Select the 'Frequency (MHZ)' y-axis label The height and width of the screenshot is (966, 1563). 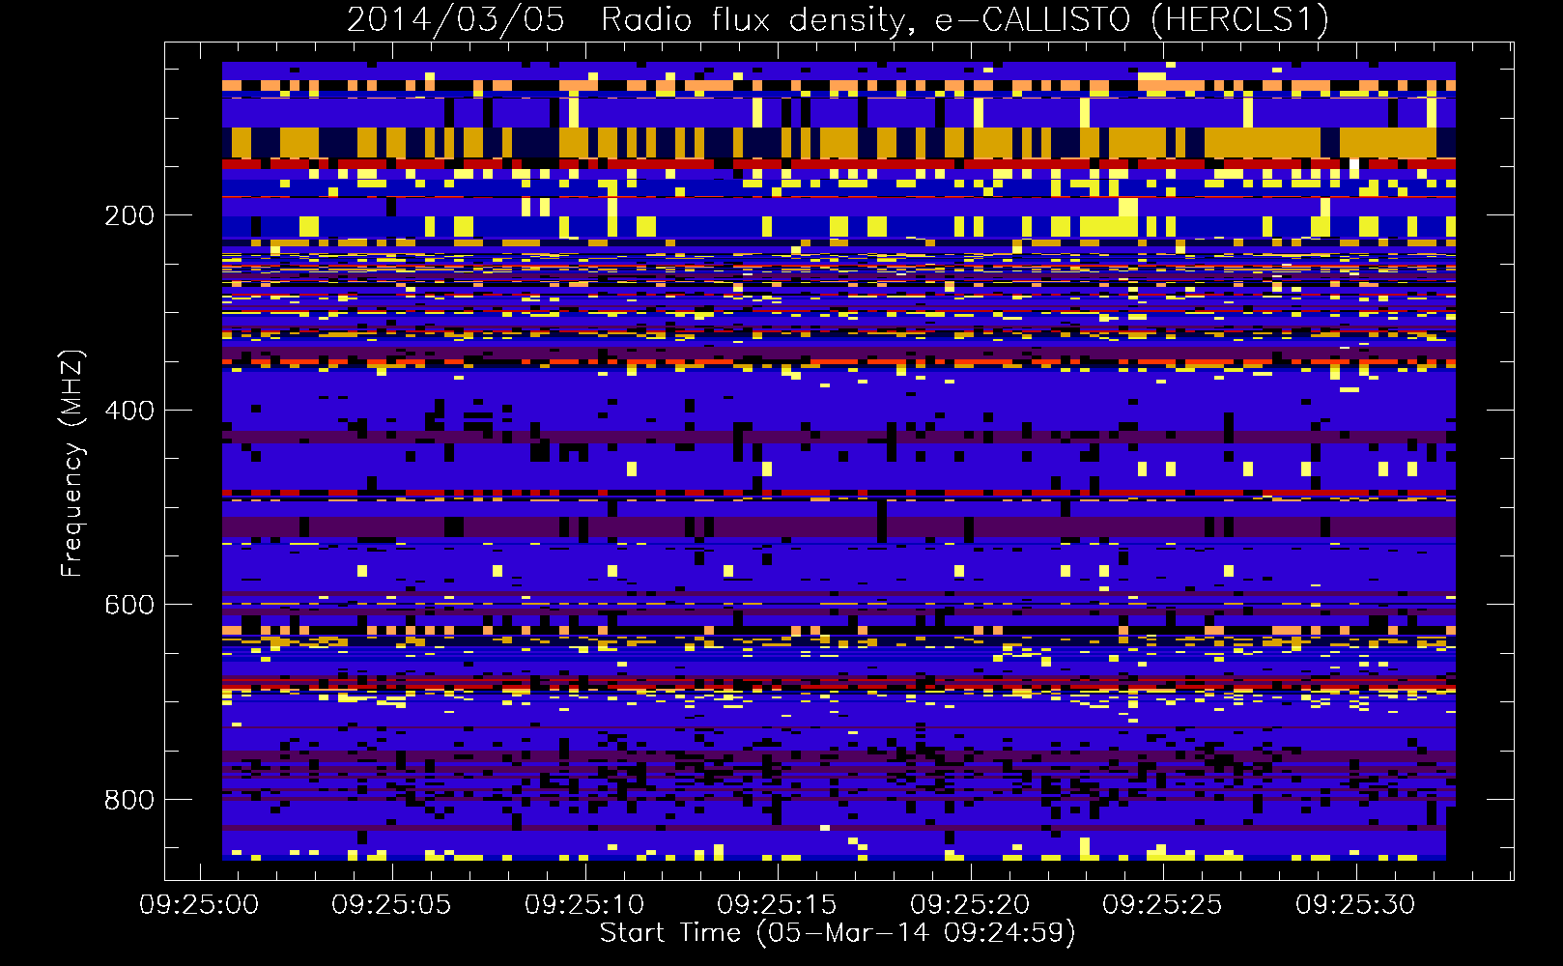71,463
